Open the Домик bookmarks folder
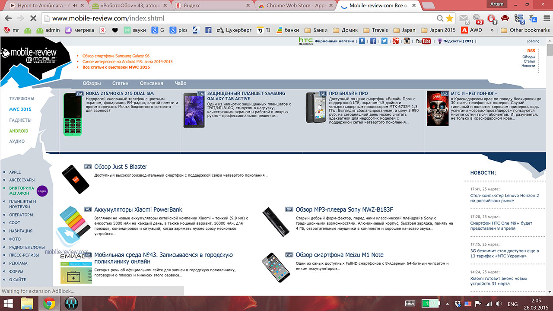The image size is (553, 311). click(345, 30)
